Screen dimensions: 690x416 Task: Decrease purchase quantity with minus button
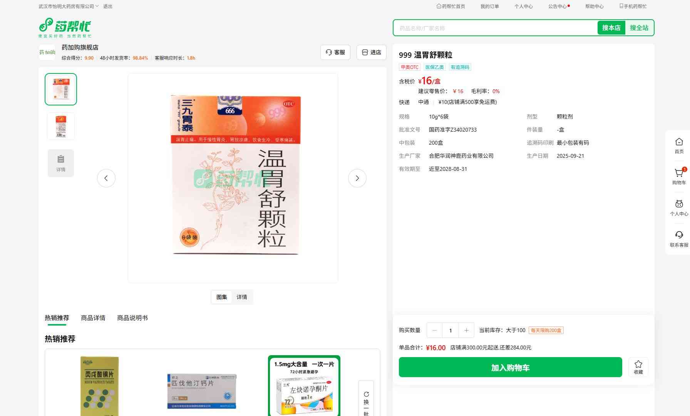[435, 330]
